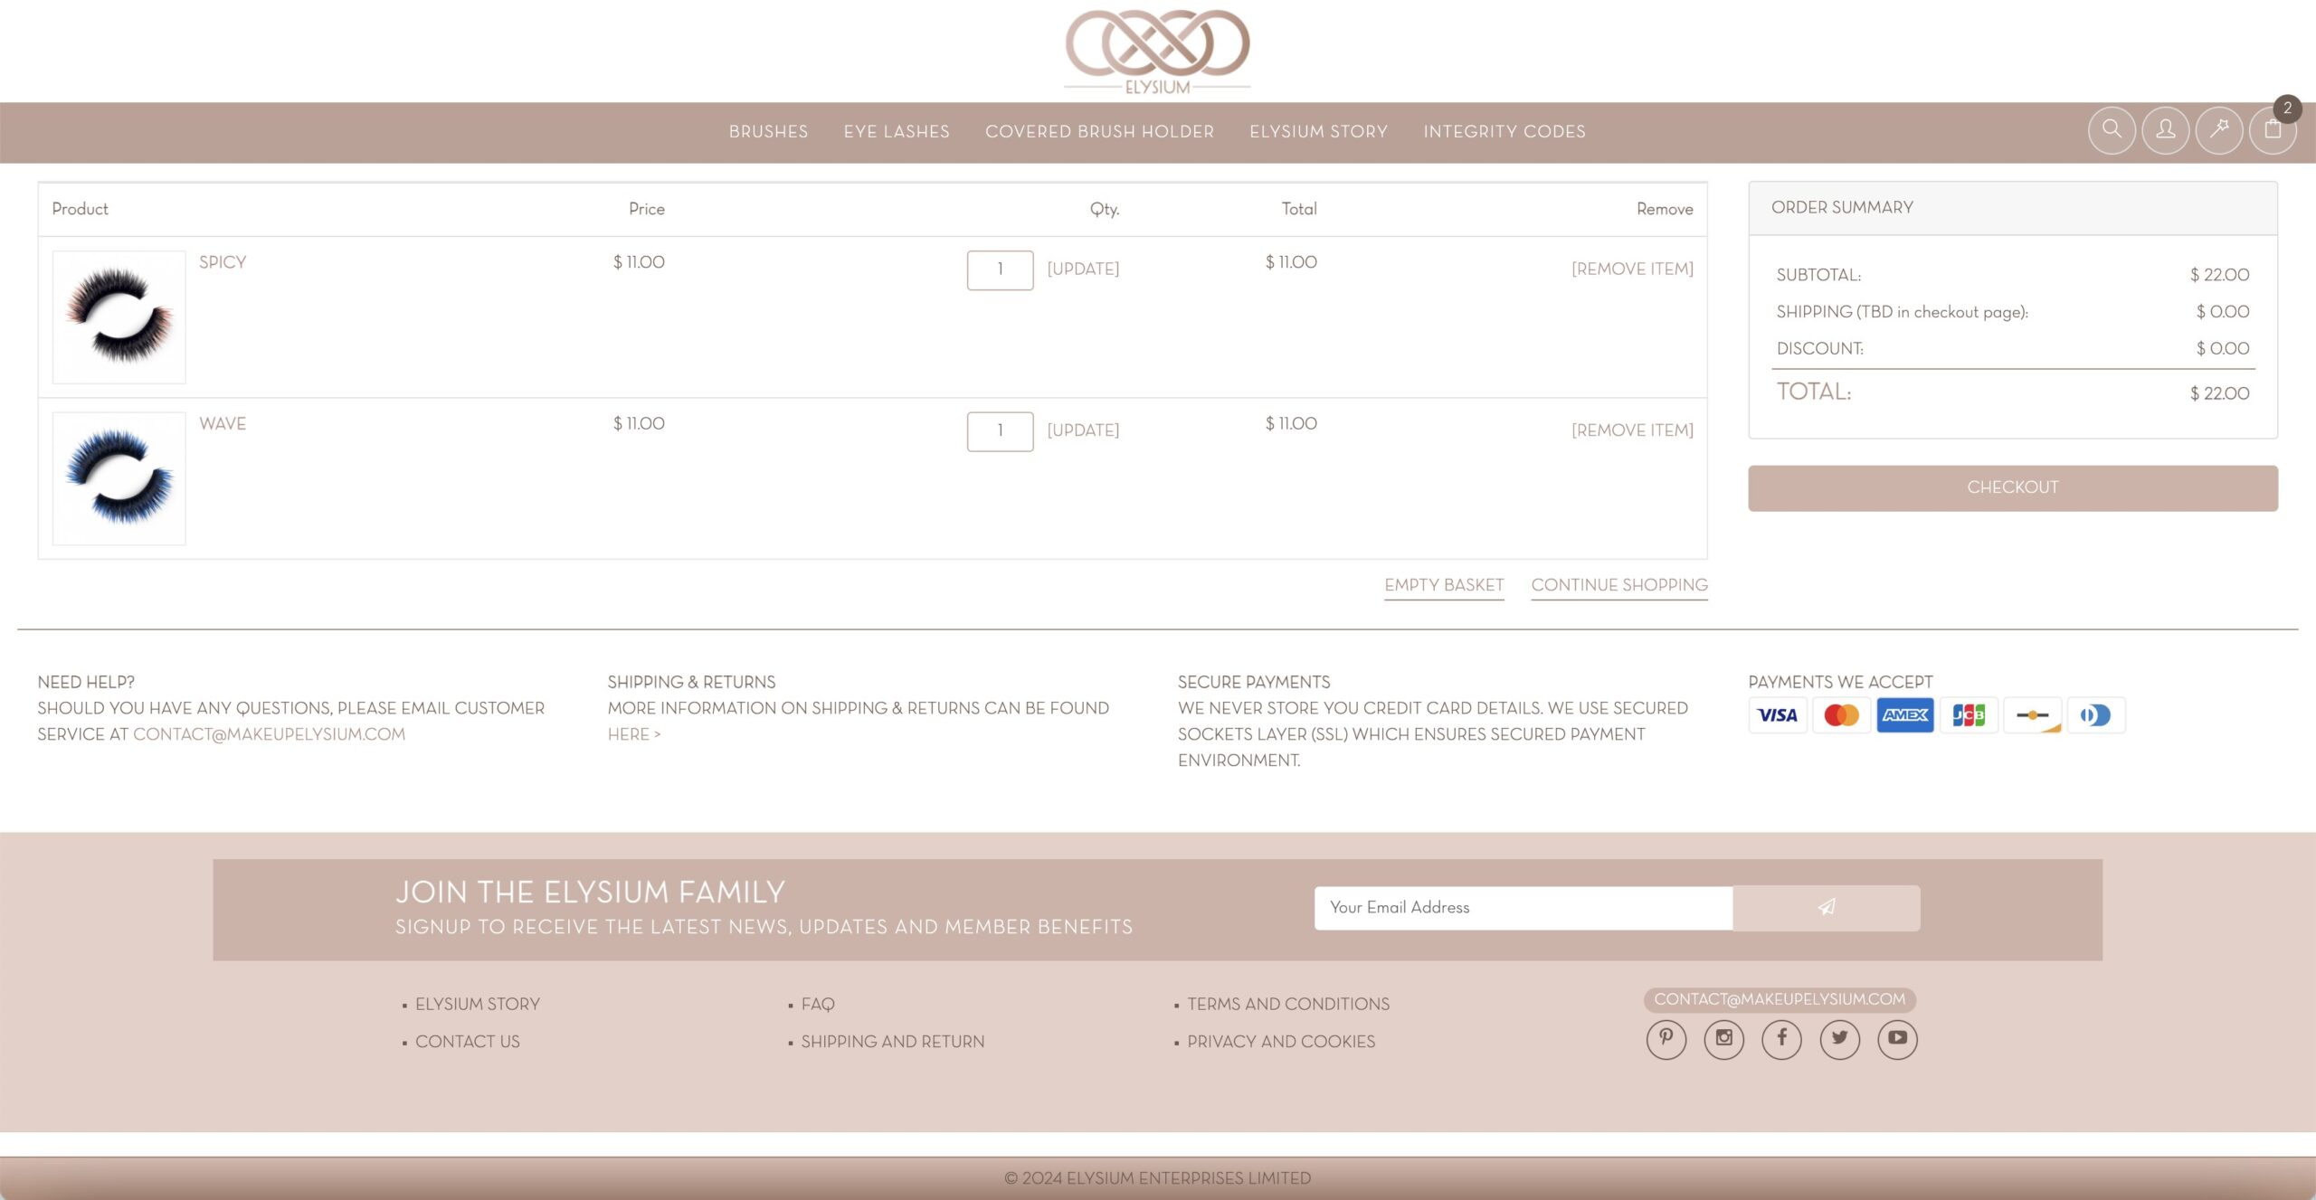Click the SUBTOTAL label
The height and width of the screenshot is (1200, 2316).
1818,275
